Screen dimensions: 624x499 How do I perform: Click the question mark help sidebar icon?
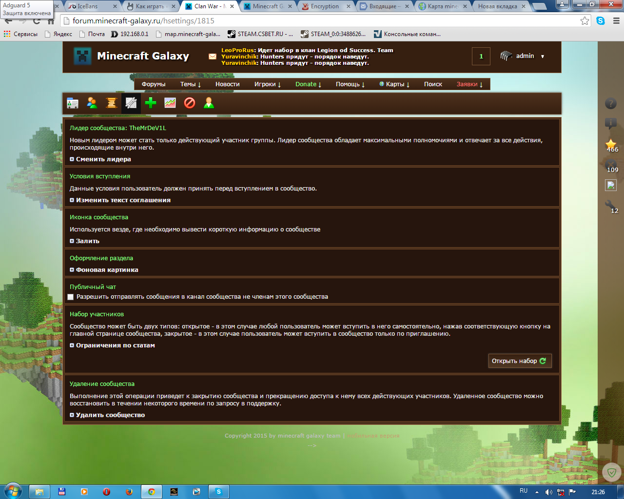611,103
